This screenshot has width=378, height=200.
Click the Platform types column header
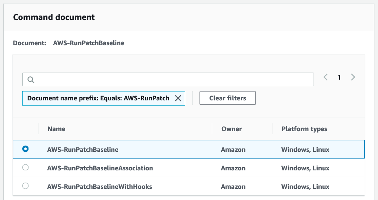point(304,129)
